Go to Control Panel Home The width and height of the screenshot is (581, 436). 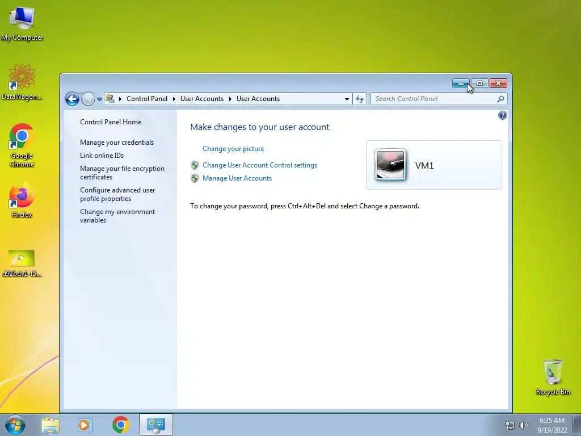coord(111,122)
